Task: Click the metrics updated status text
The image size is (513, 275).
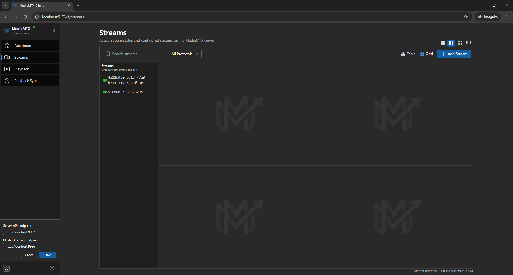Action: [x=443, y=271]
